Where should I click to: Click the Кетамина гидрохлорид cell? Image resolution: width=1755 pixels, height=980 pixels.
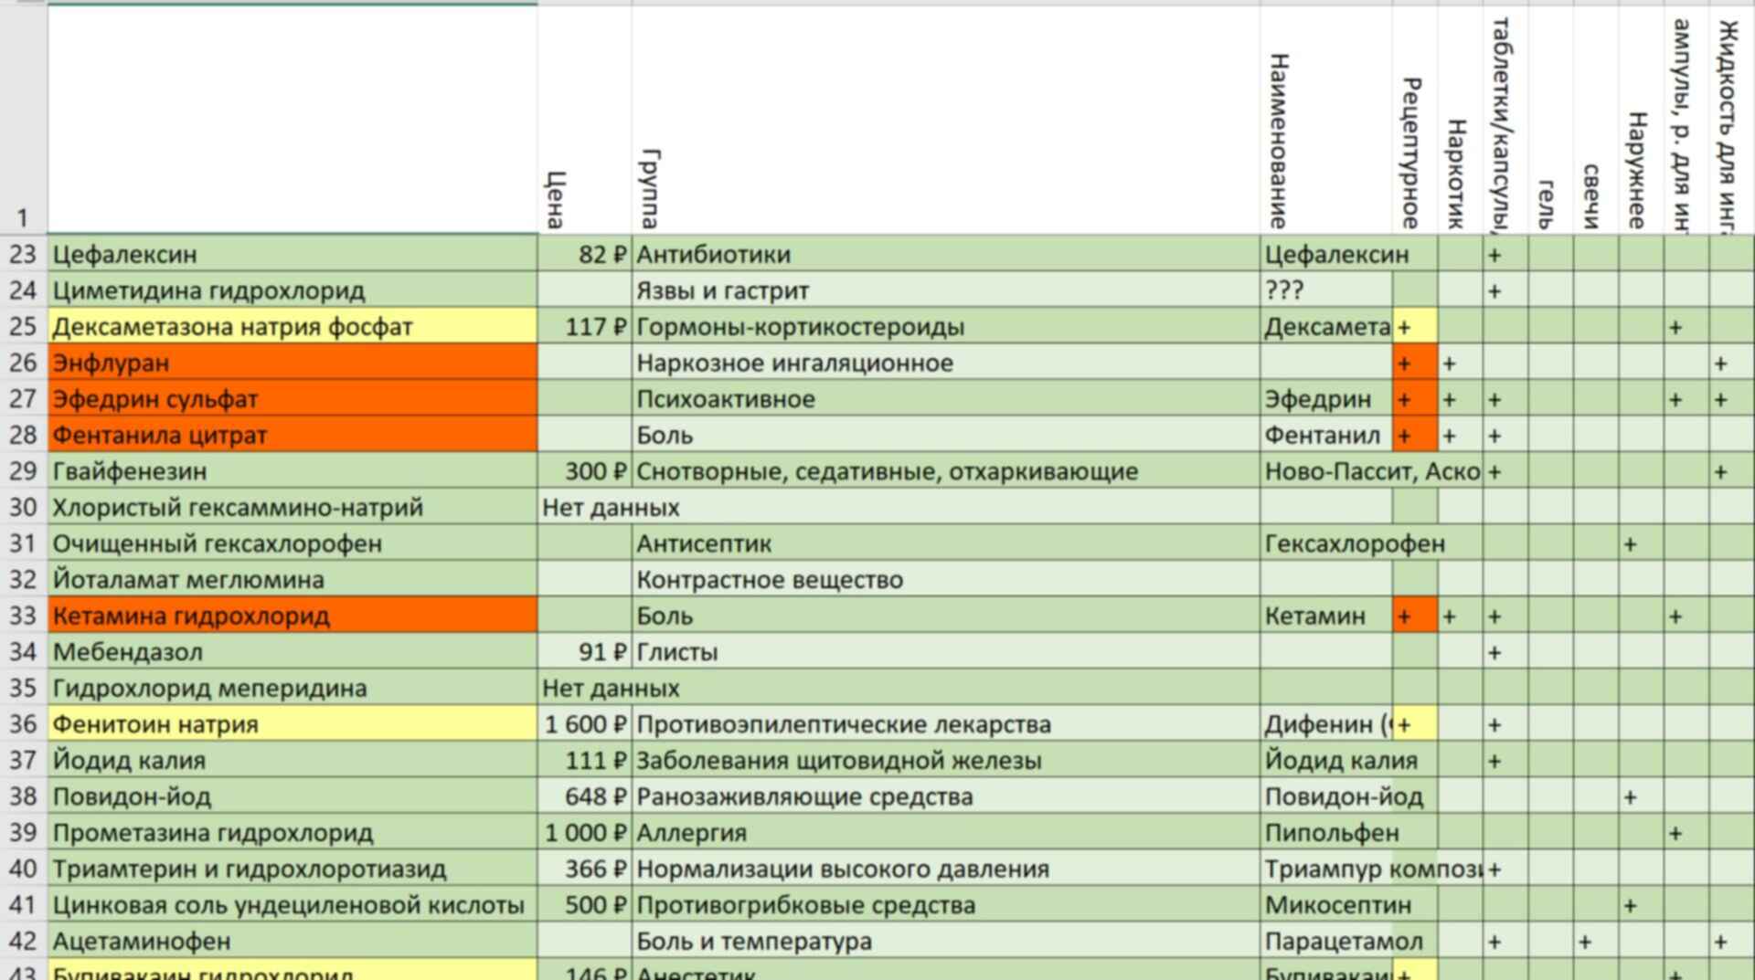tap(292, 616)
